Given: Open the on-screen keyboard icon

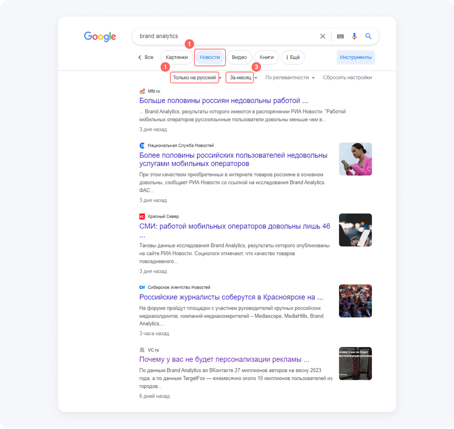Looking at the screenshot, I should coord(340,36).
